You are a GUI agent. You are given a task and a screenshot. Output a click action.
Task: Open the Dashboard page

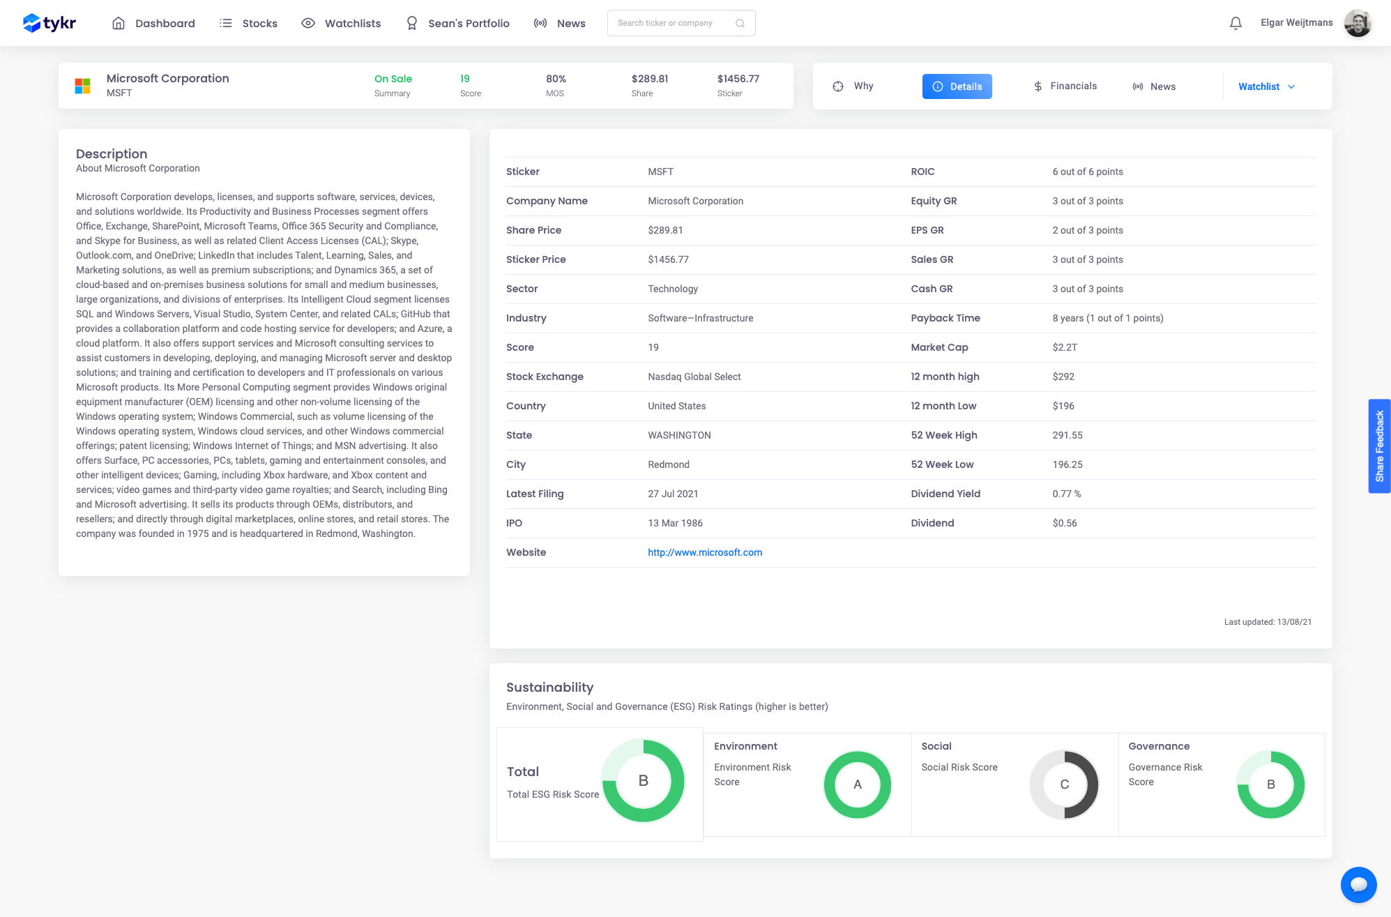coord(153,23)
